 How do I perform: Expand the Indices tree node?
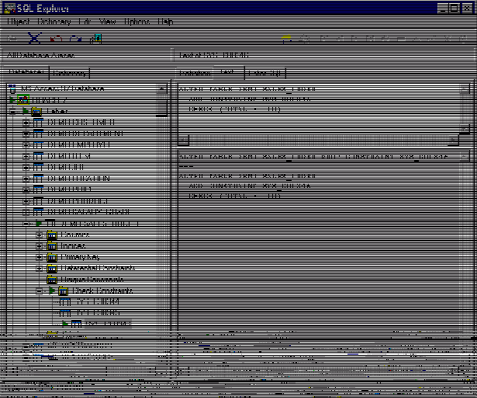click(x=40, y=245)
